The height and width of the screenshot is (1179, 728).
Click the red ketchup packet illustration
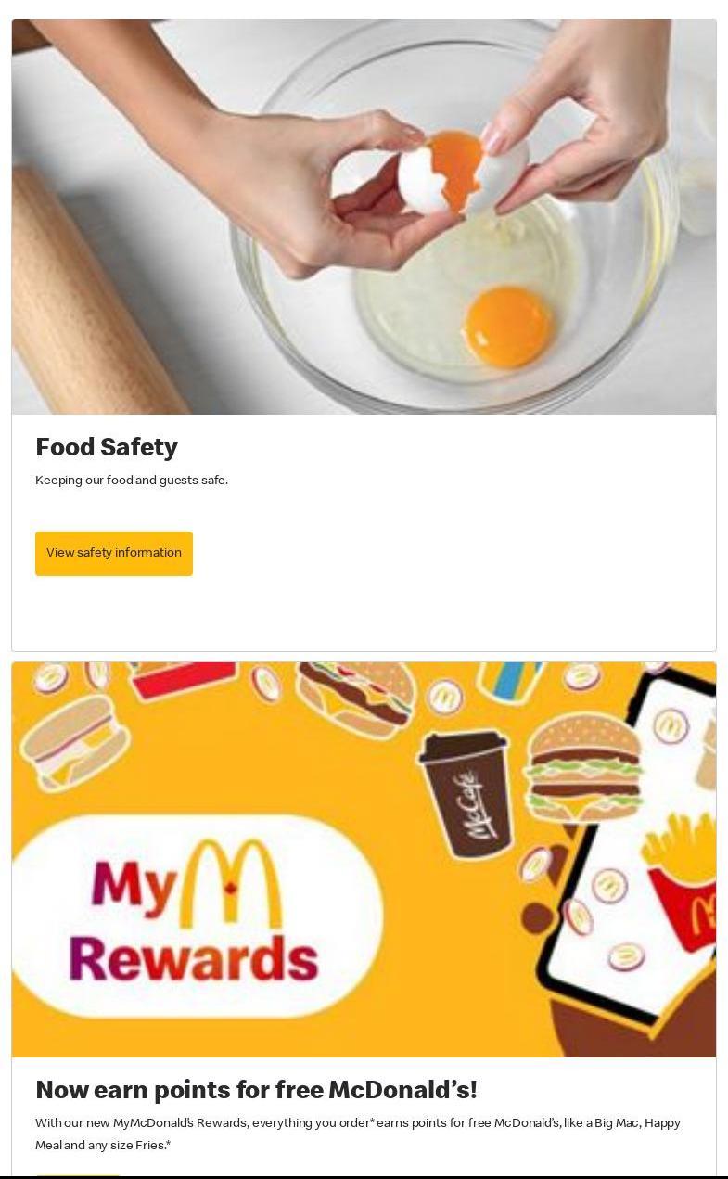pyautogui.click(x=183, y=680)
